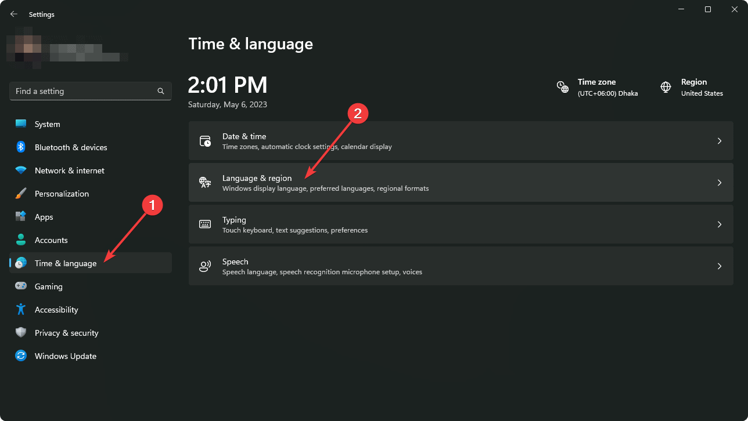Open Privacy & security settings
This screenshot has height=421, width=748.
click(91, 333)
